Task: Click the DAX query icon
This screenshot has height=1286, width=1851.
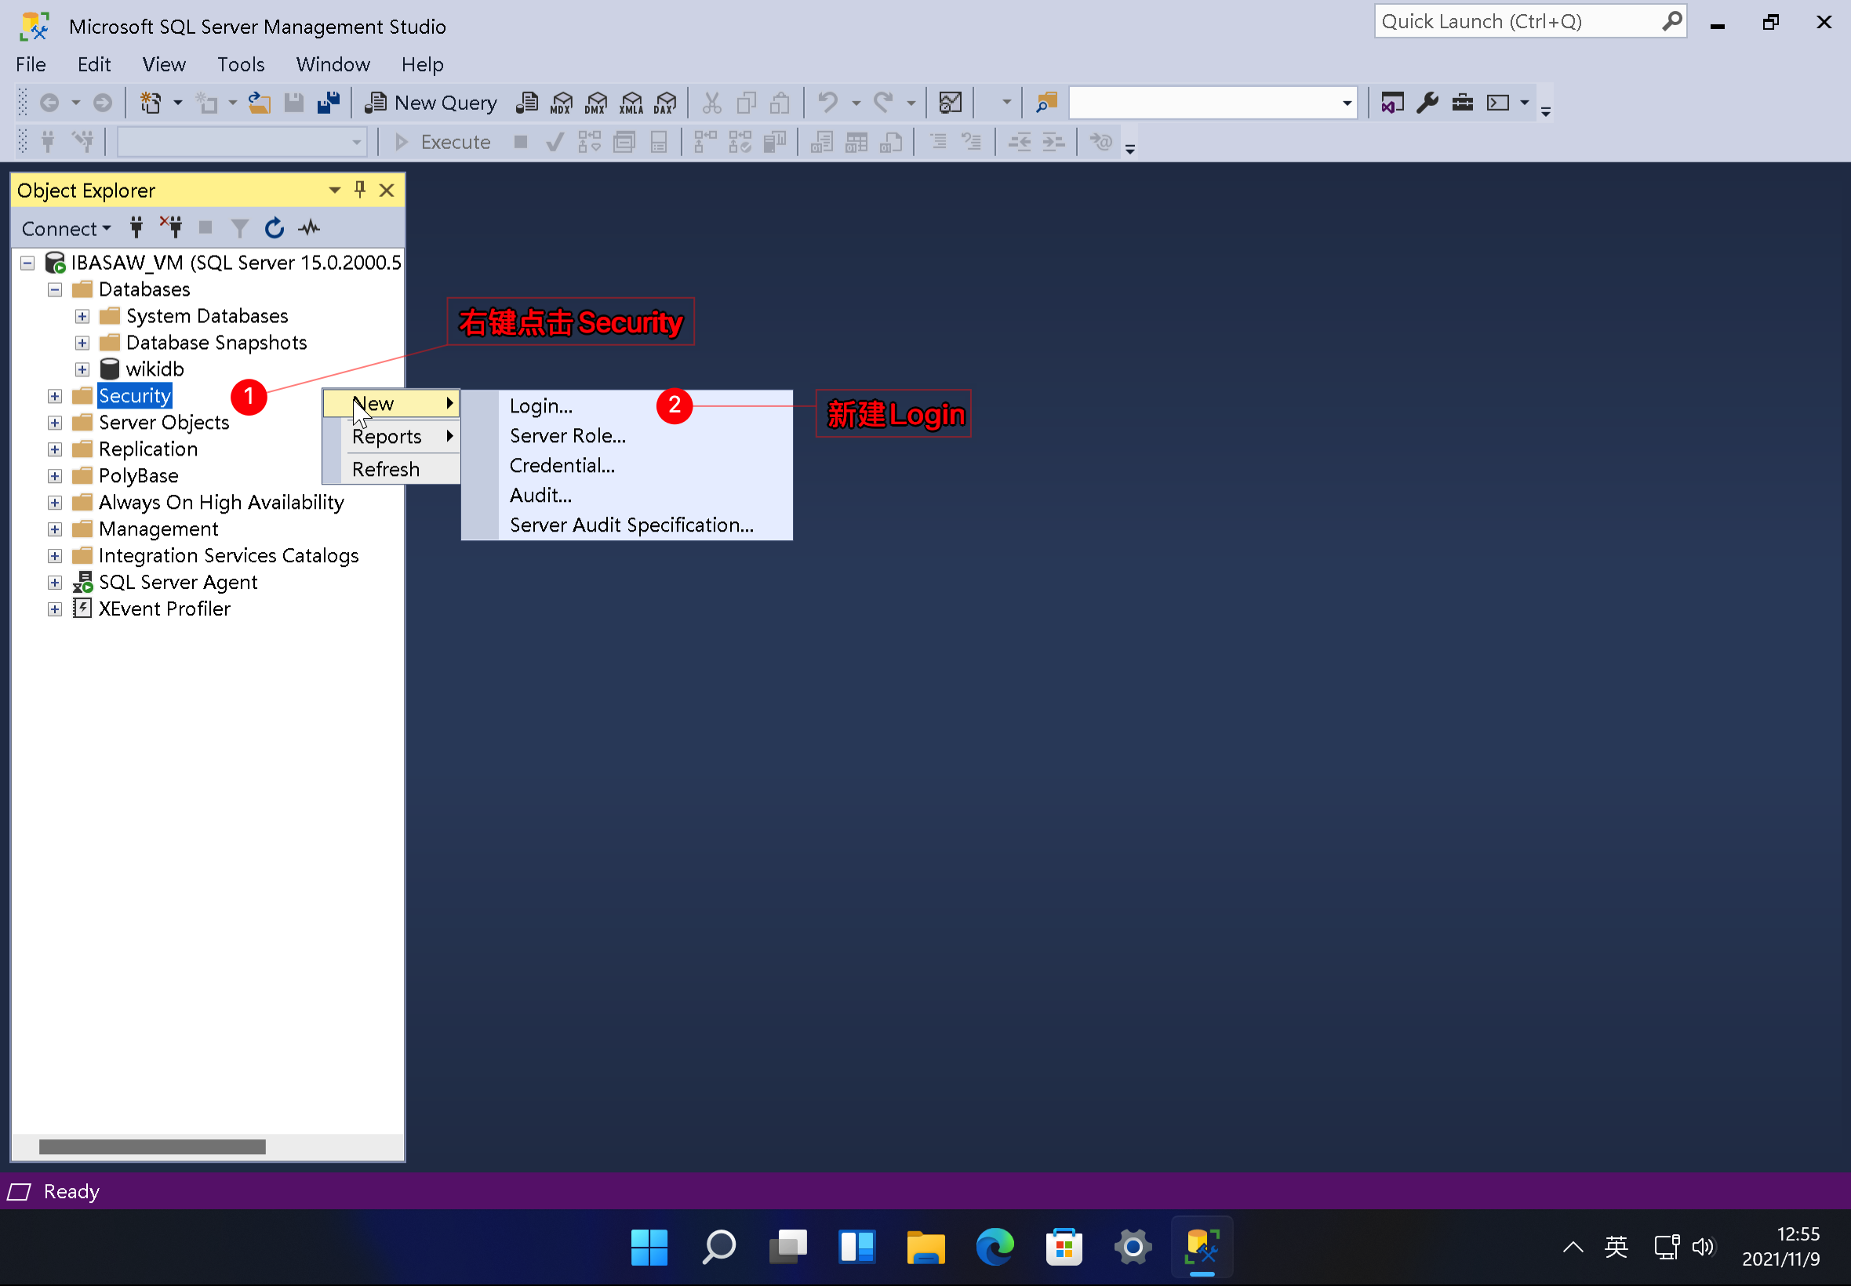Action: (x=665, y=103)
